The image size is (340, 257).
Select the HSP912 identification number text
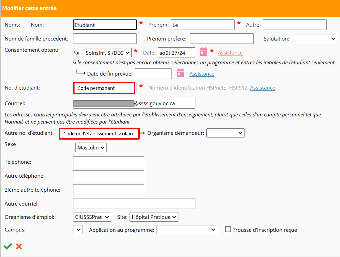click(x=238, y=88)
